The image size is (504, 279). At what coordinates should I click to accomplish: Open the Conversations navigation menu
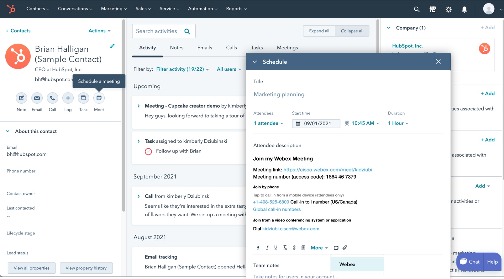[x=75, y=9]
